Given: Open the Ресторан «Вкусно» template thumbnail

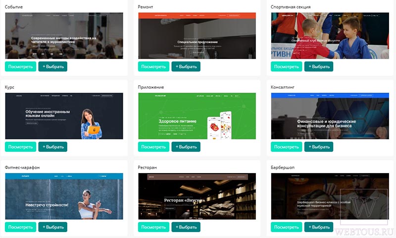Looking at the screenshot, I should click(197, 196).
